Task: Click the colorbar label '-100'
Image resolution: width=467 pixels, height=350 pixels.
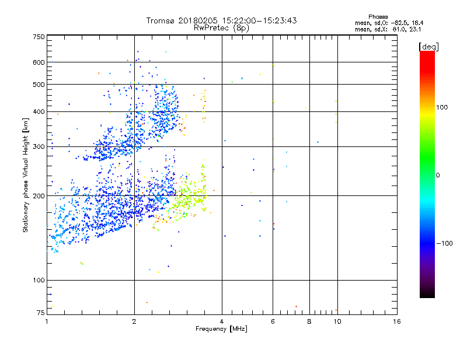Action: click(444, 243)
